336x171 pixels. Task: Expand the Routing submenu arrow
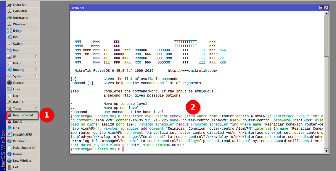pyautogui.click(x=36, y=69)
